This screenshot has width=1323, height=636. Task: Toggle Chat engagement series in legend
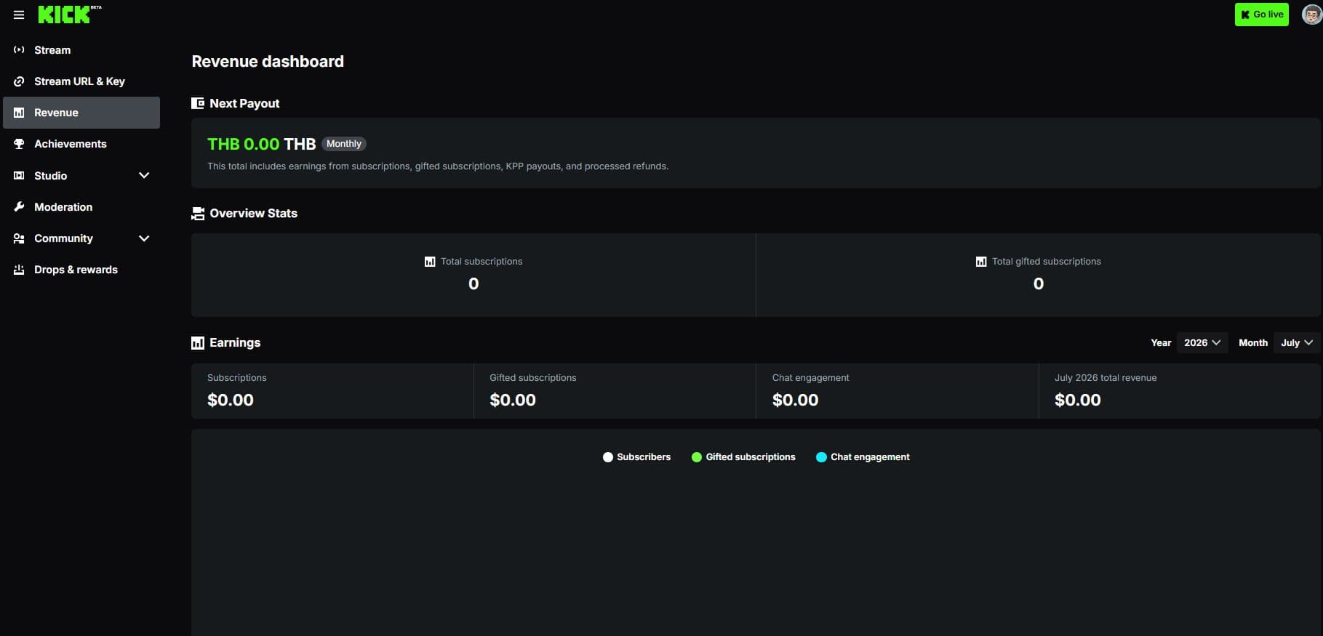[863, 457]
